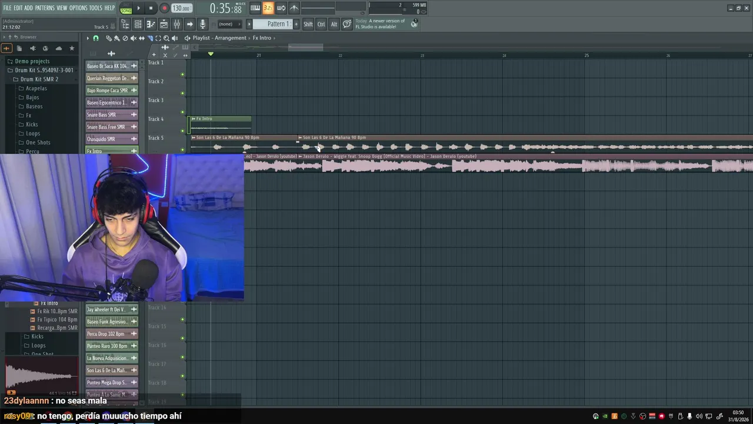Click the recording microphone toolbar icon
753x424 pixels.
tap(202, 24)
